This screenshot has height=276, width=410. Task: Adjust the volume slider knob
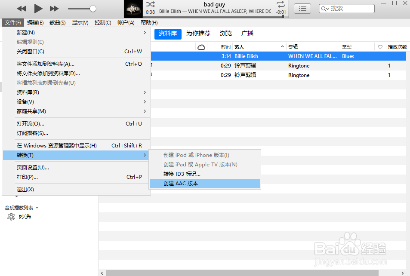point(92,9)
